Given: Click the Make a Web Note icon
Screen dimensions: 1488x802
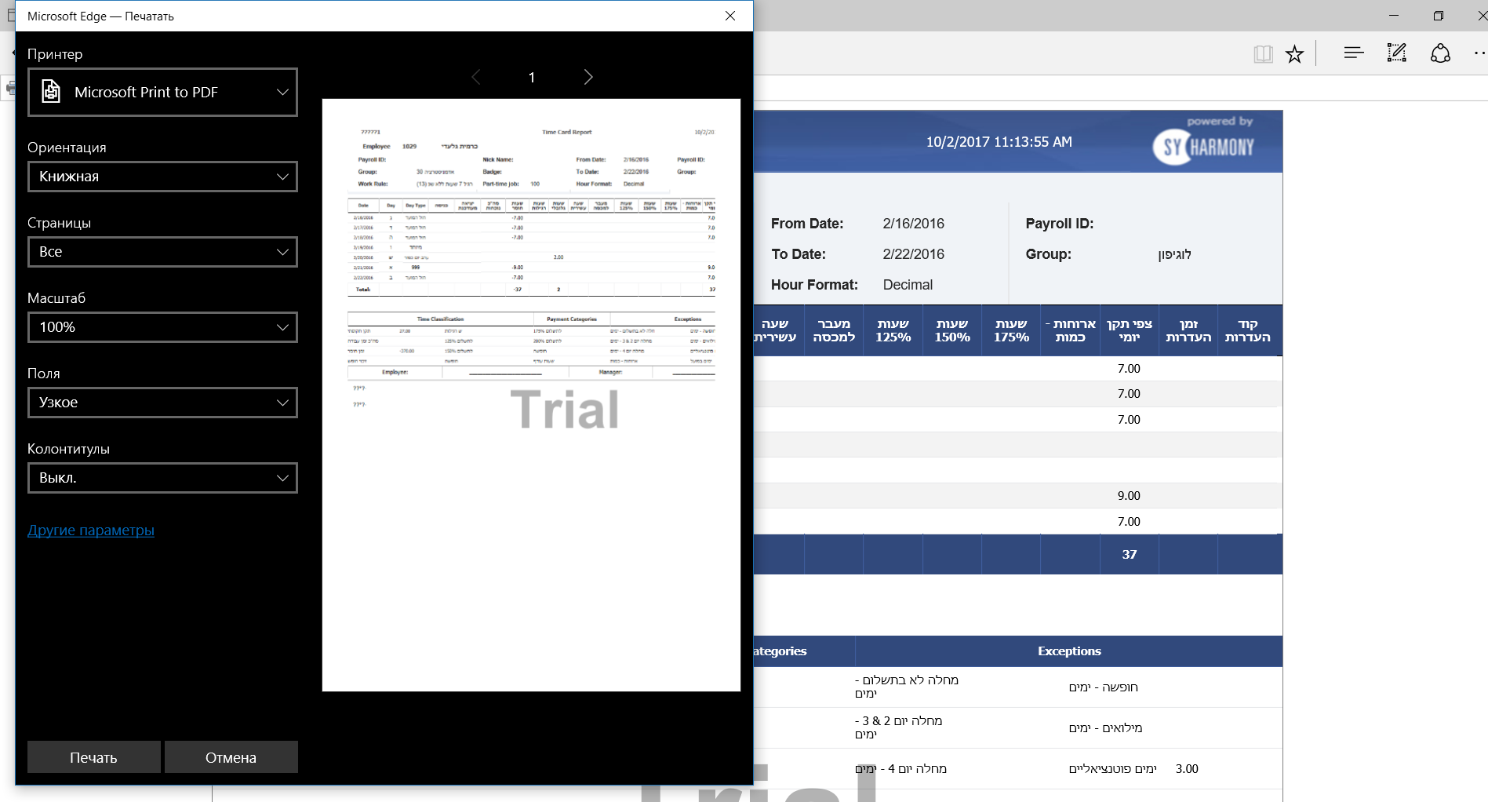Looking at the screenshot, I should point(1397,53).
